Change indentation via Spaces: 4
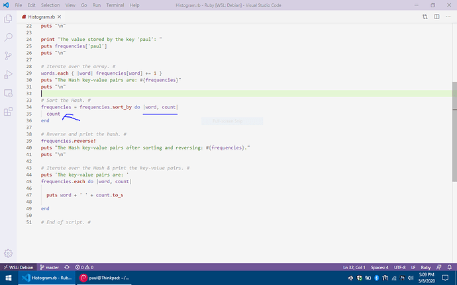The width and height of the screenshot is (457, 285). (380, 267)
